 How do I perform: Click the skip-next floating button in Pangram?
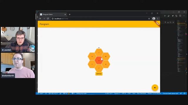point(155,88)
